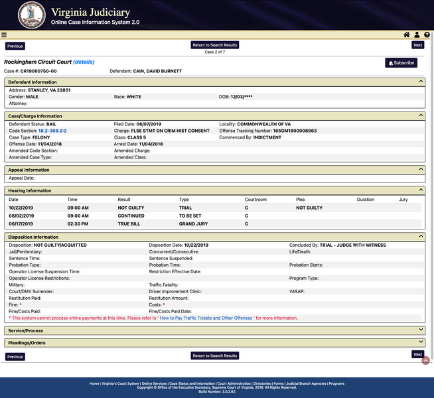Click the top Return to Search Results button

[215, 45]
